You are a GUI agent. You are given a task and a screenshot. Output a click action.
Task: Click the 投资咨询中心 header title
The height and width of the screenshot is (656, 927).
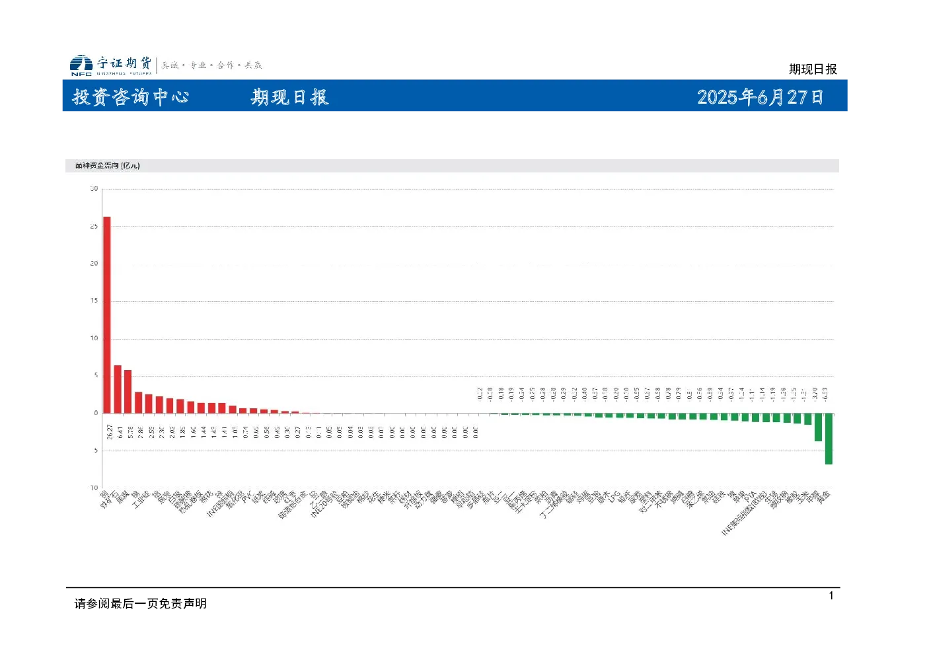pyautogui.click(x=131, y=96)
